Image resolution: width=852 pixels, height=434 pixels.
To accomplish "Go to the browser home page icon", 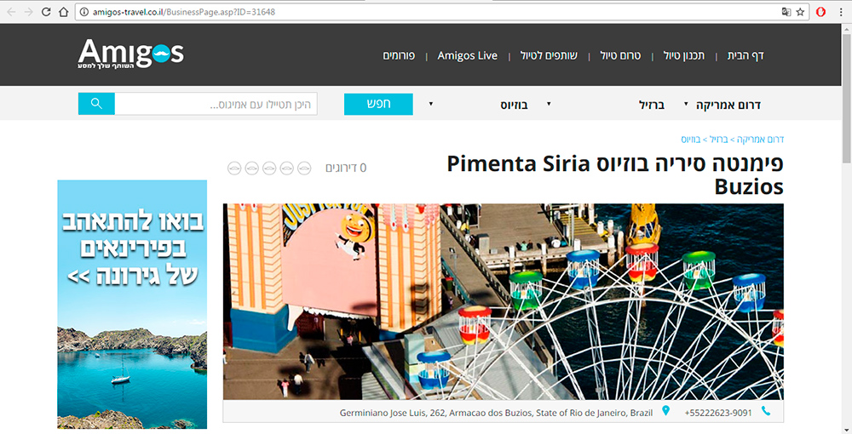I will click(64, 12).
